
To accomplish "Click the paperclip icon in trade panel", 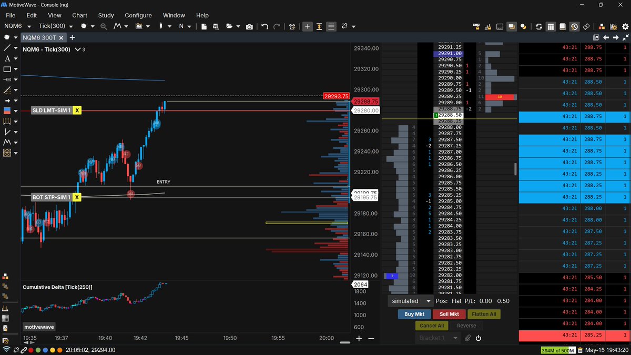I will click(x=467, y=338).
